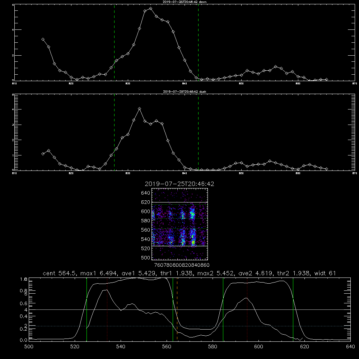Click the green dashed line near 842 in dusk plot
Screen dimensions: 359x359
click(x=198, y=132)
